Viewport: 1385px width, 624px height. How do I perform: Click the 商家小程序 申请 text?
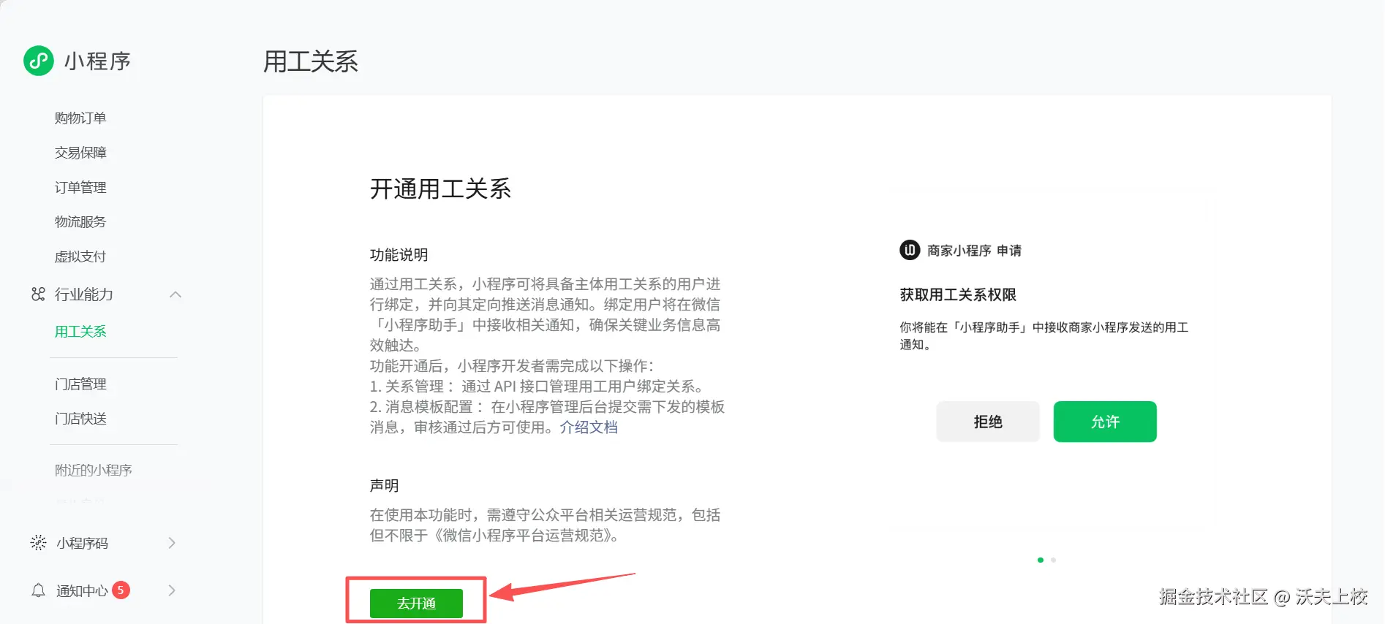974,250
